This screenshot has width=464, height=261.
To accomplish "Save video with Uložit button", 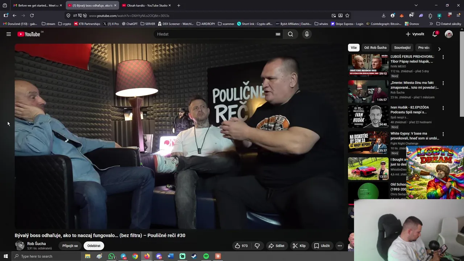I will pyautogui.click(x=322, y=246).
